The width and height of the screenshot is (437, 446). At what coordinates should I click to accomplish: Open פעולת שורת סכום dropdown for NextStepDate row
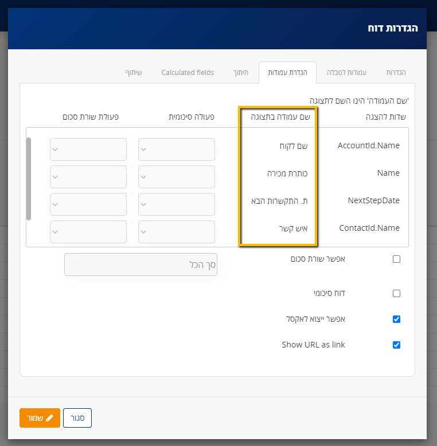point(88,204)
